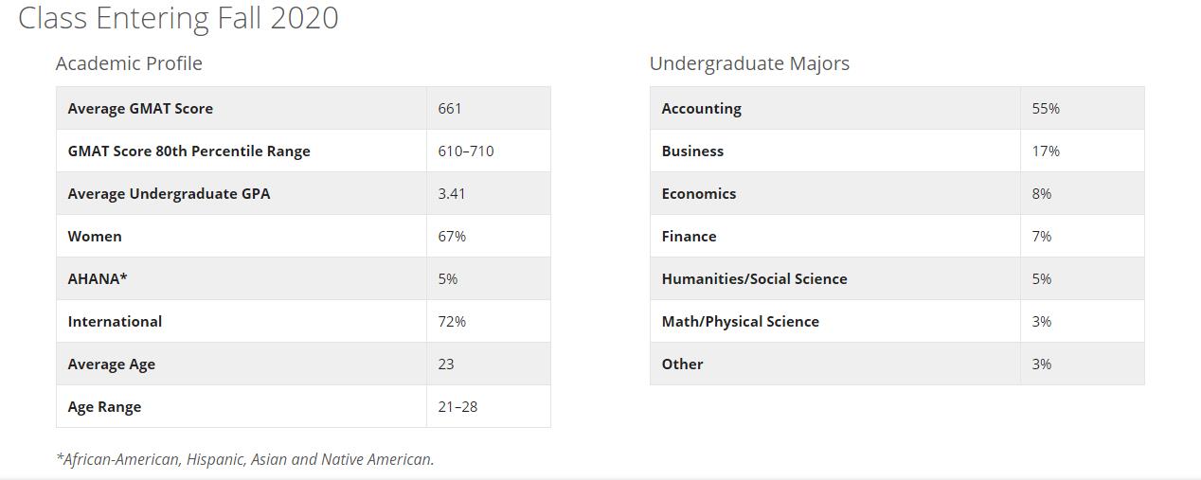Image resolution: width=1201 pixels, height=480 pixels.
Task: Select the 661 GMAT score value
Action: point(450,109)
